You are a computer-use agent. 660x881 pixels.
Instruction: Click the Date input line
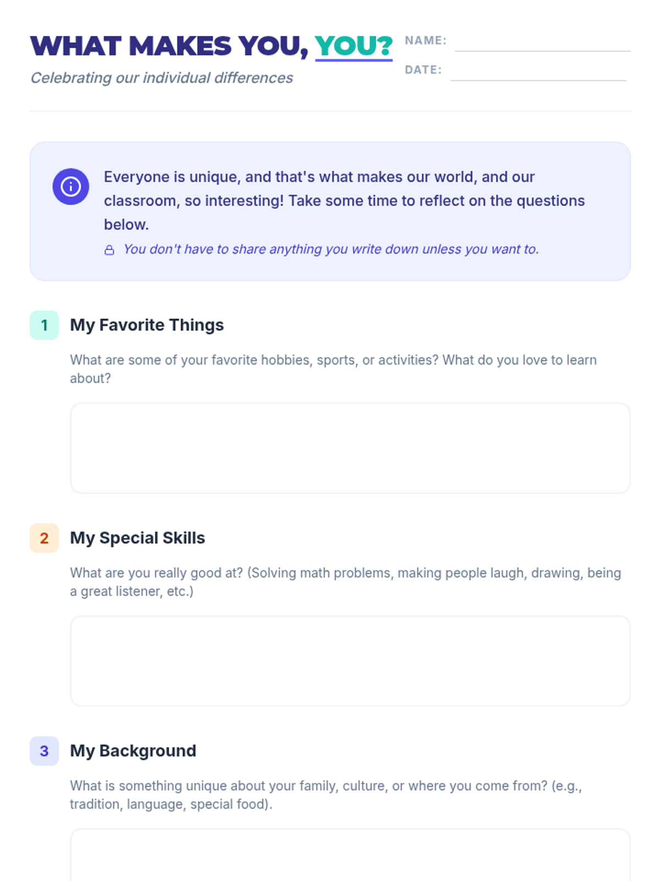pyautogui.click(x=538, y=72)
